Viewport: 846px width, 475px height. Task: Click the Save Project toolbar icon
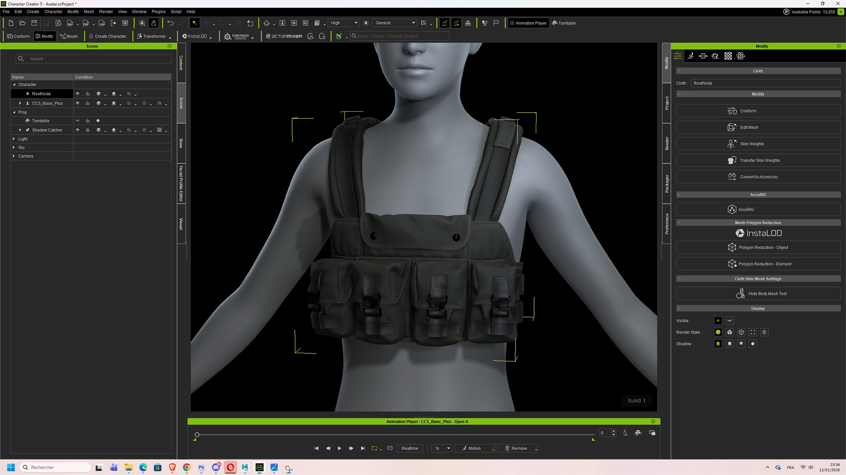pos(34,23)
